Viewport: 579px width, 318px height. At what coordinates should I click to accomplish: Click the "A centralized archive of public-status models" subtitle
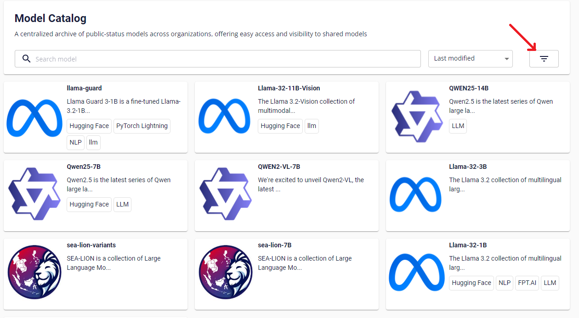click(x=191, y=34)
